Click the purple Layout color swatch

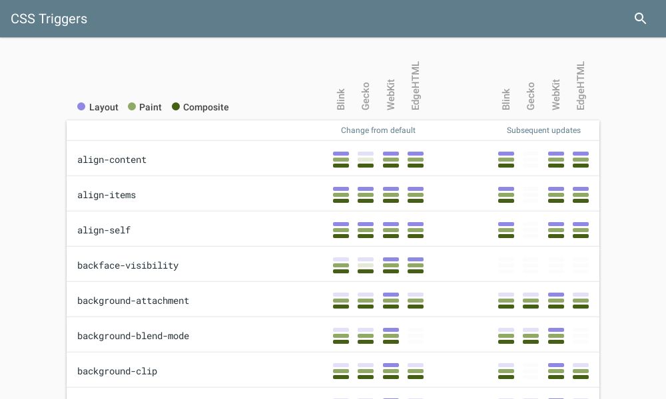tap(81, 106)
